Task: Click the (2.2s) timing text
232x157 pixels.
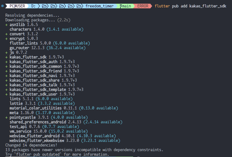Action: point(64,20)
